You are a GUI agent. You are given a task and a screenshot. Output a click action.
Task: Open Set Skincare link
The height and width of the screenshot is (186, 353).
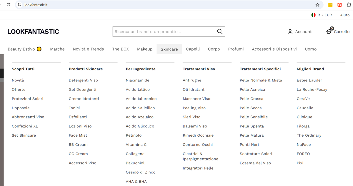(x=24, y=135)
